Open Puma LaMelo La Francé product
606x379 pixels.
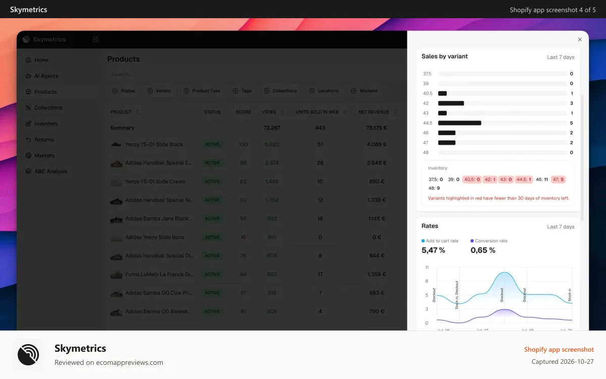(x=257, y=274)
